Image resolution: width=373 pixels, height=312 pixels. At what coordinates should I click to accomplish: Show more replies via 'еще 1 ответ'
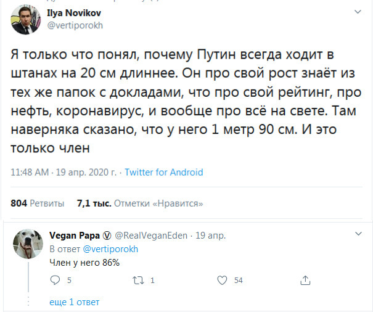pyautogui.click(x=74, y=302)
